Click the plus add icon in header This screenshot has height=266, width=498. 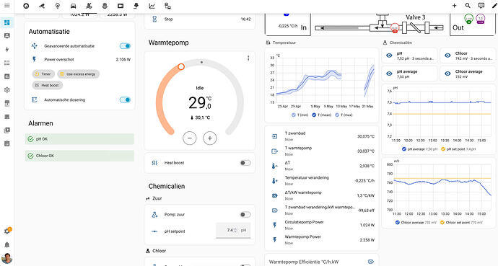(x=454, y=6)
